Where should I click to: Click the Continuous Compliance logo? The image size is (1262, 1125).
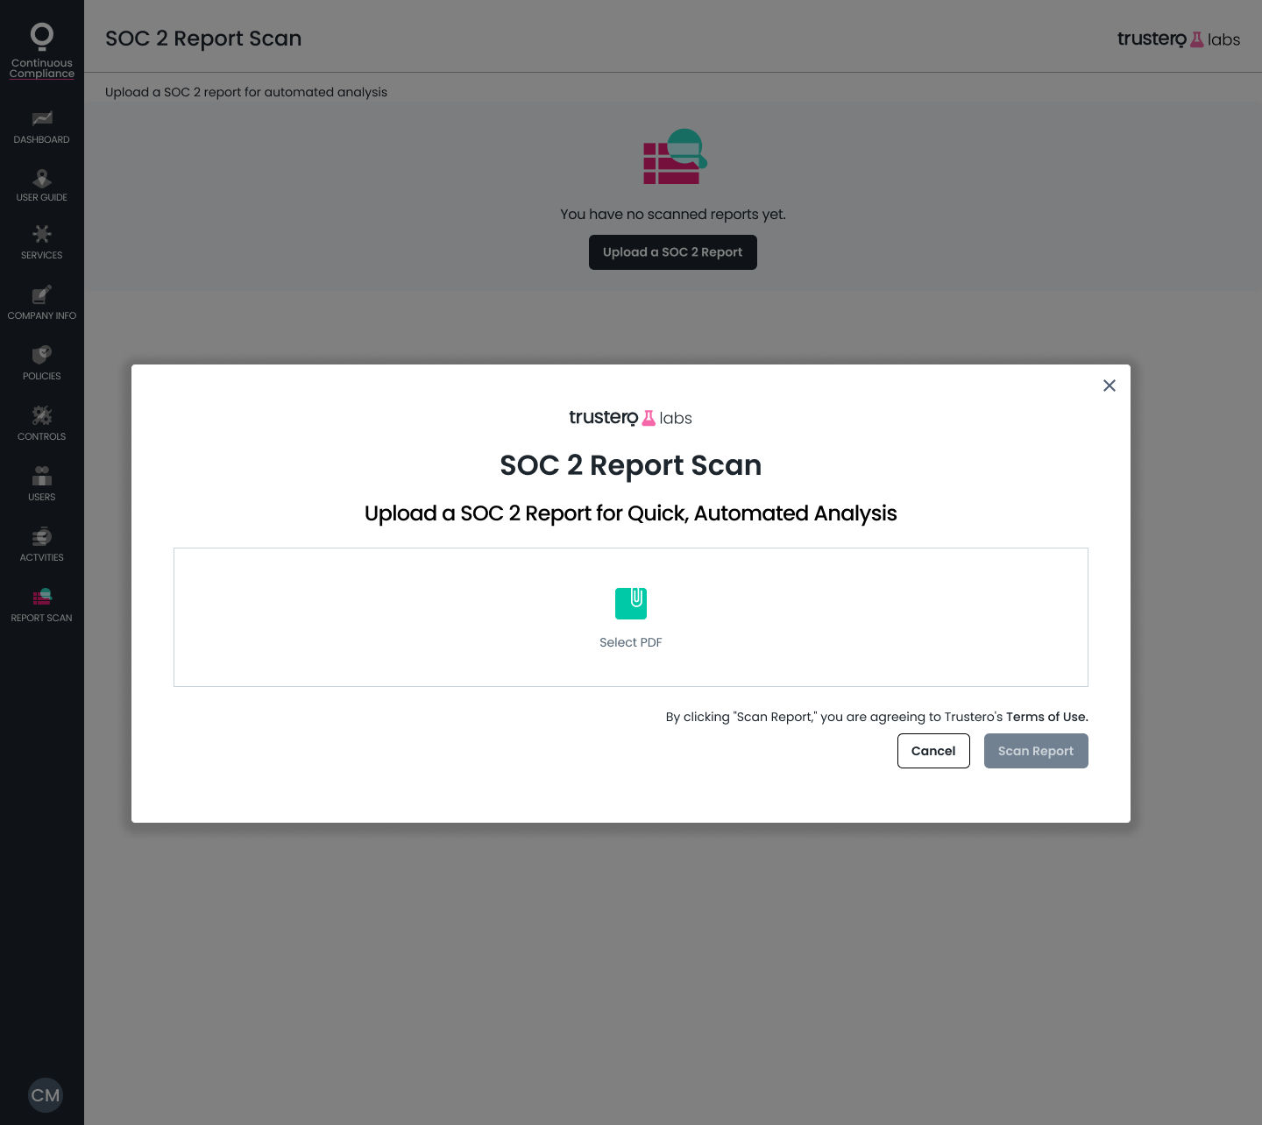click(42, 51)
